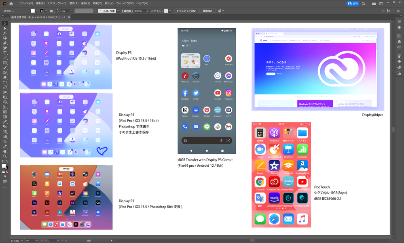Image resolution: width=404 pixels, height=243 pixels.
Task: Click the stroke swatch in control bar
Action: 42,11
